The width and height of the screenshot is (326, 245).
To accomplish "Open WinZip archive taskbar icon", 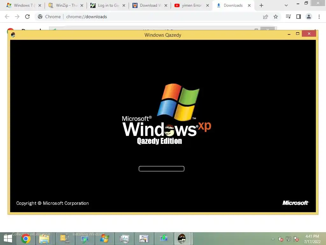I will click(64, 239).
